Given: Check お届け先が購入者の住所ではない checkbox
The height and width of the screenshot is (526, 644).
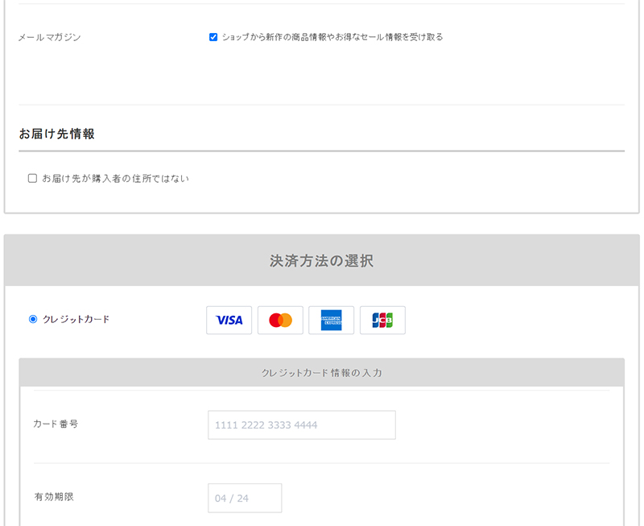Looking at the screenshot, I should [x=32, y=178].
